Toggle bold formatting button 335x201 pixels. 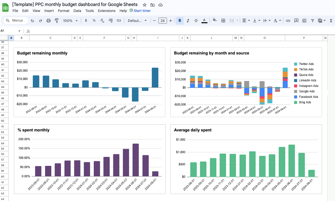(180, 21)
